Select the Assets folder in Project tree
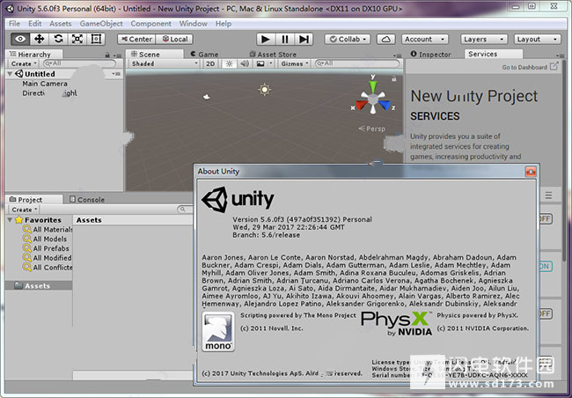 39,285
